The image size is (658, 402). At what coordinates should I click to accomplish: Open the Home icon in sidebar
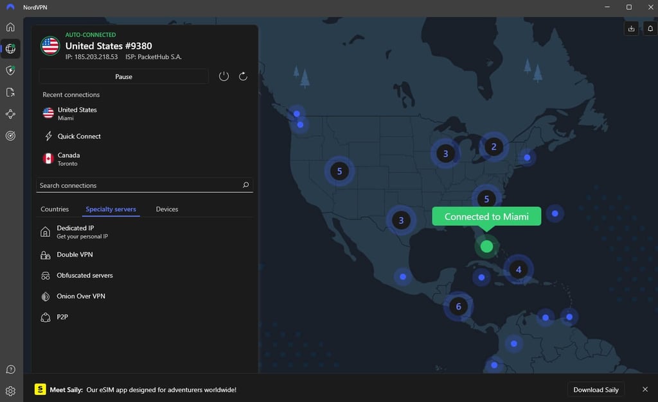(10, 27)
